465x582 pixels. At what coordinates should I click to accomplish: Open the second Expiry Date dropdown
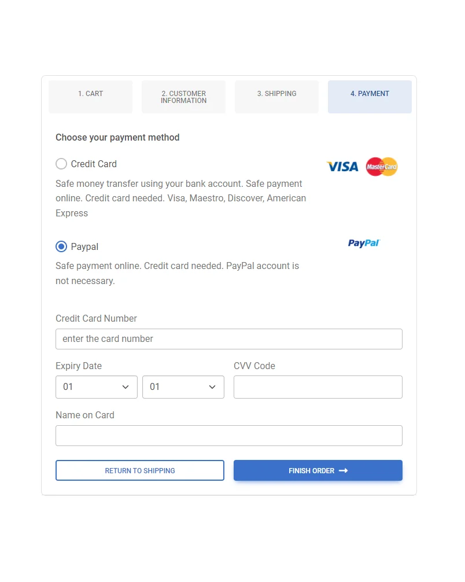[183, 387]
